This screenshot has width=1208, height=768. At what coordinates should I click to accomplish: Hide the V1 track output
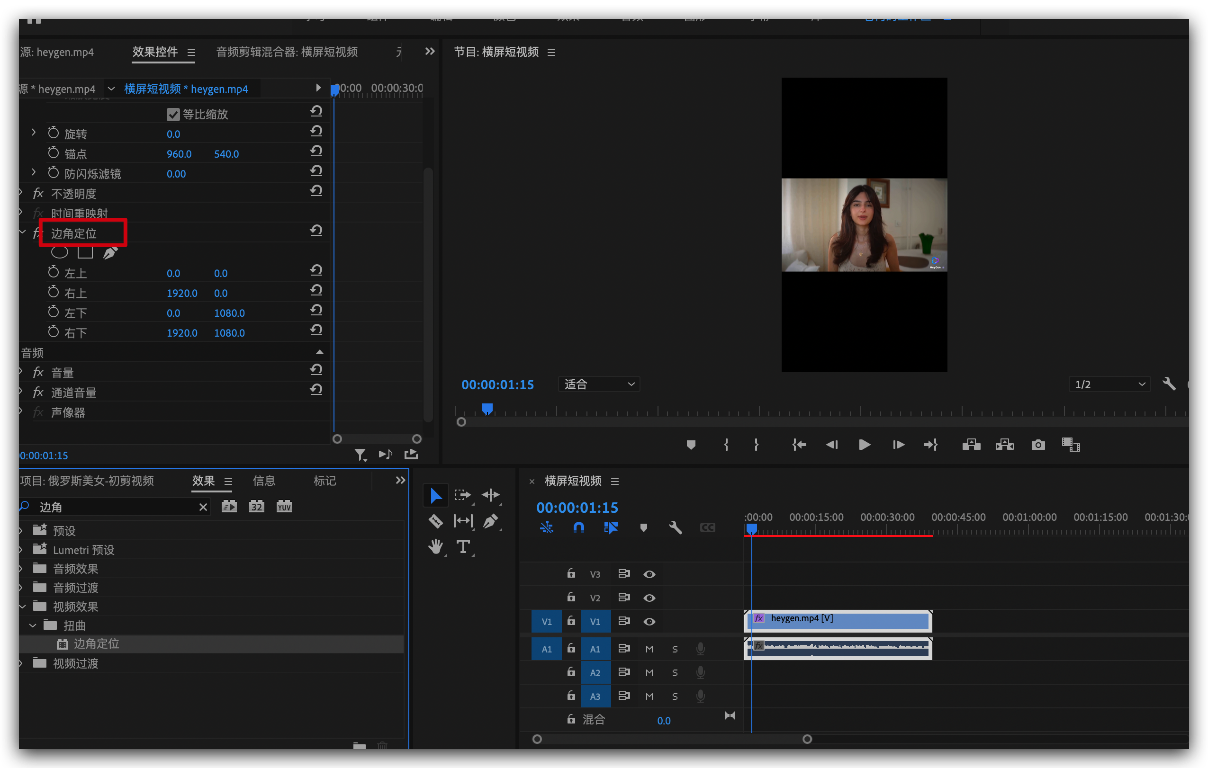pyautogui.click(x=649, y=622)
